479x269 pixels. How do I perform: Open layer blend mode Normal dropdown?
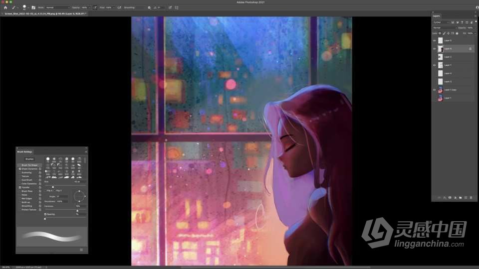445,28
